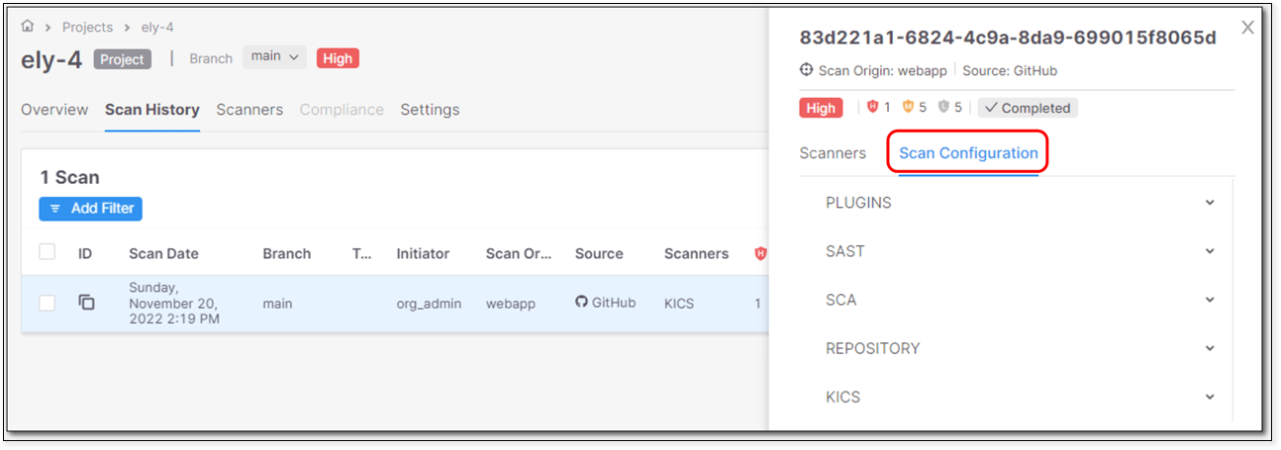This screenshot has width=1281, height=450.
Task: Click the Scan Origin target icon
Action: point(807,70)
